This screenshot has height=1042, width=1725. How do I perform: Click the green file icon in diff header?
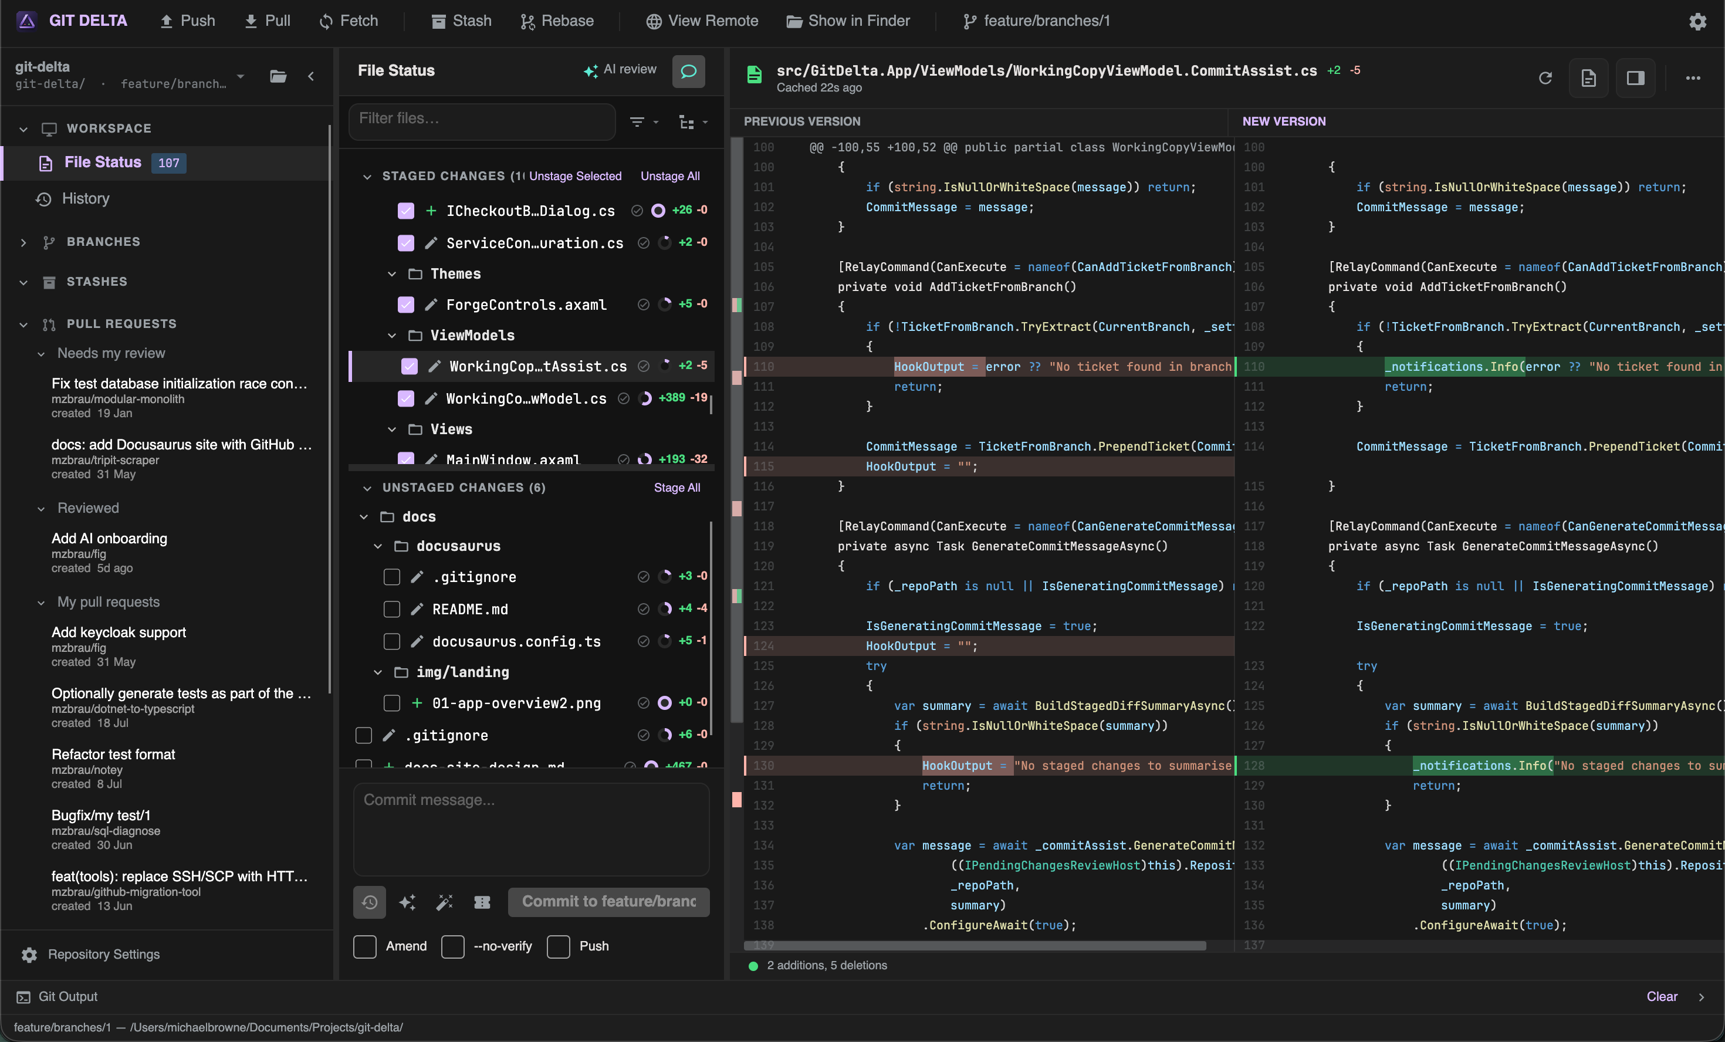click(x=754, y=75)
